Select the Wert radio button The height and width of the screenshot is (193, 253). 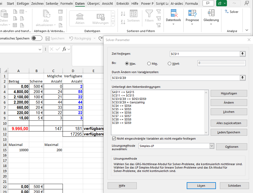click(x=169, y=64)
